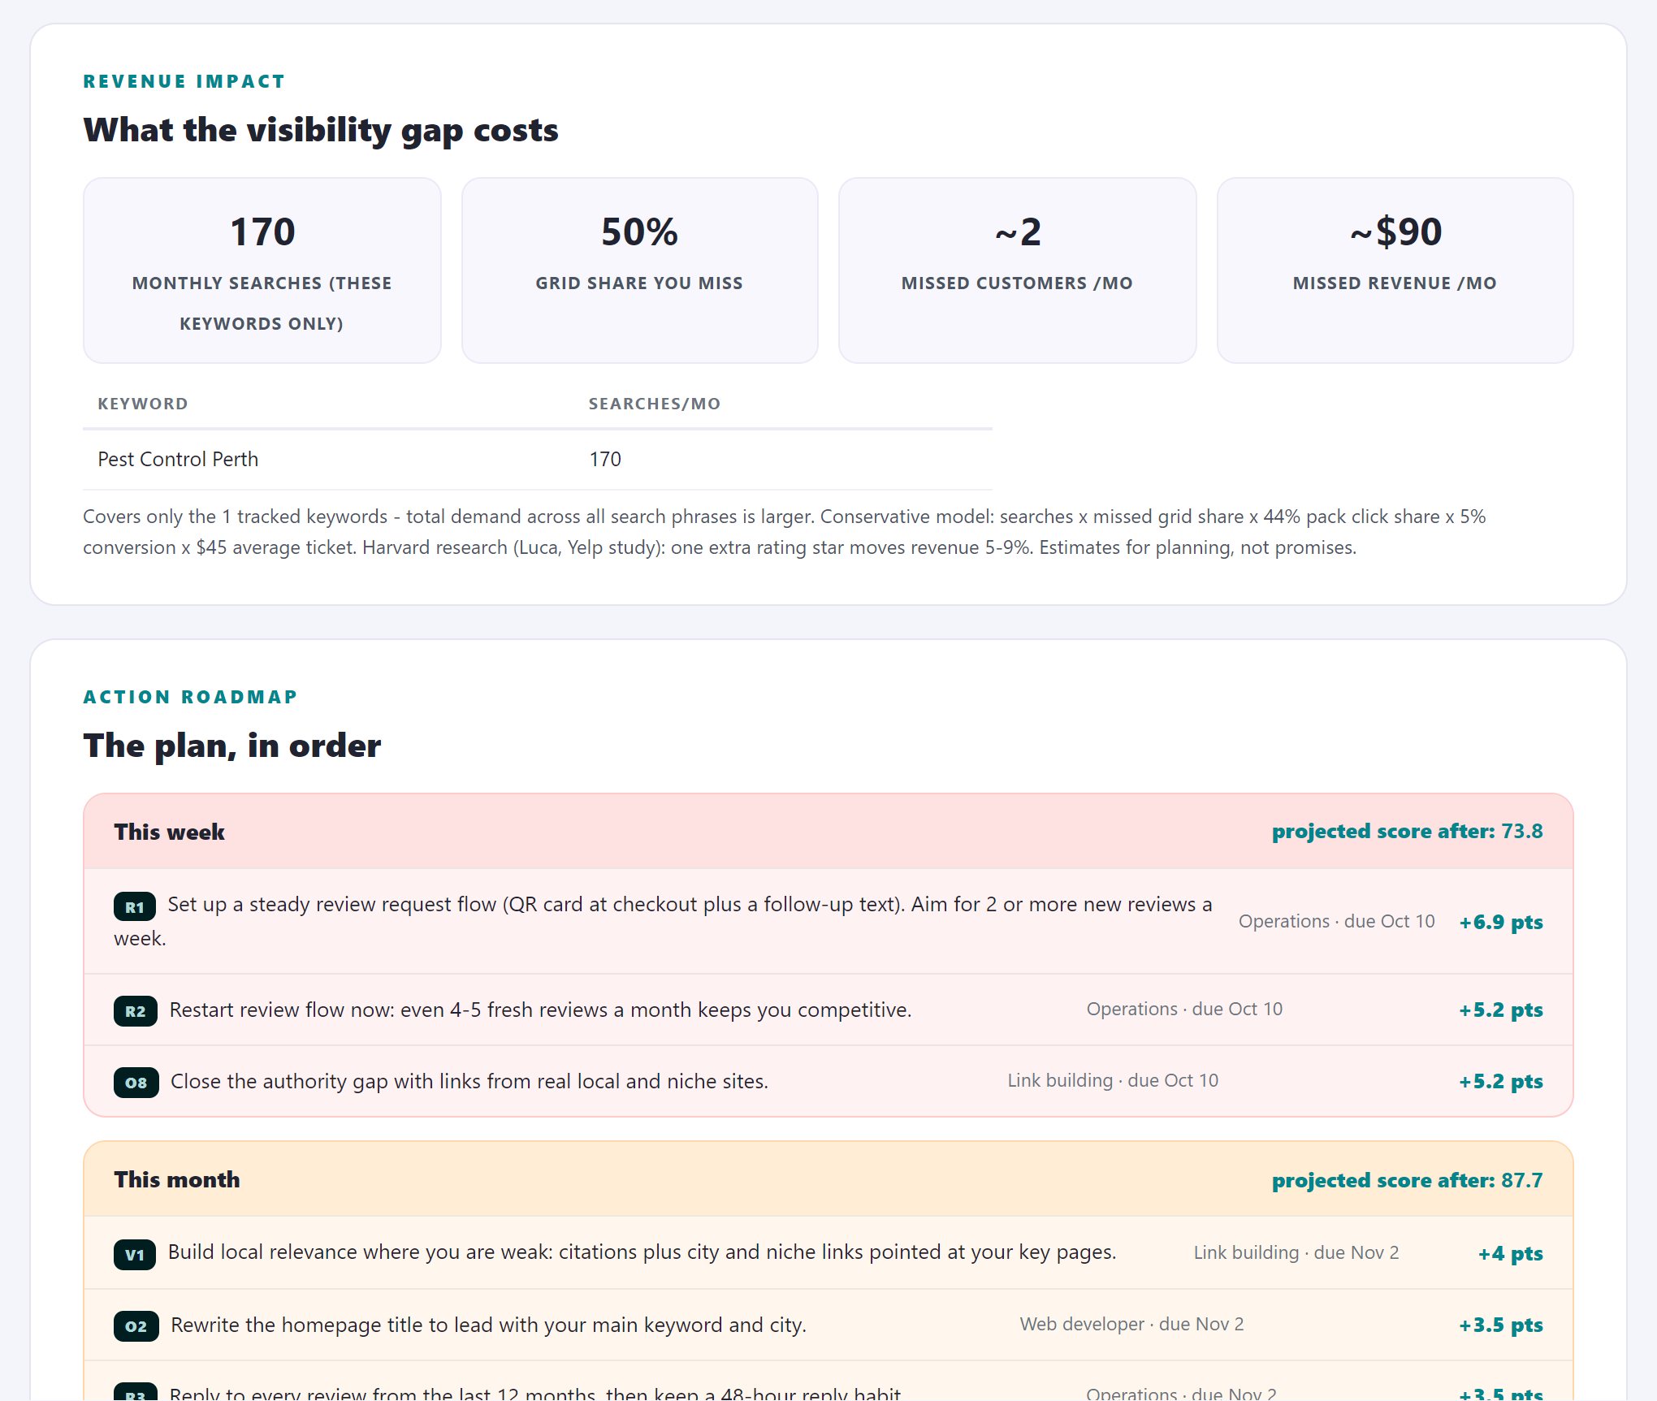Click 'Operations · due Oct 10' in the R2 row

[x=1184, y=1009]
